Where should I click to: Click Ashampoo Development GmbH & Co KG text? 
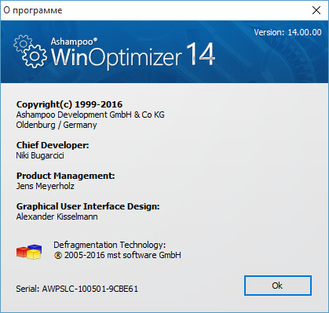(90, 115)
